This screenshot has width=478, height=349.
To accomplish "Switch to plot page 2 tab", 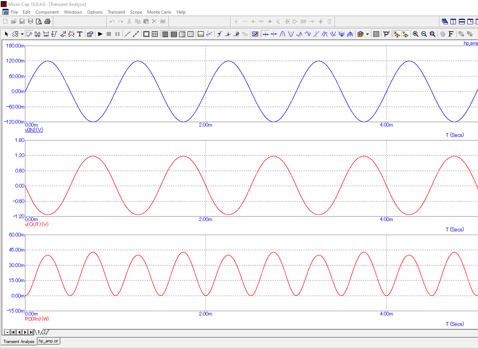I will pos(45,332).
